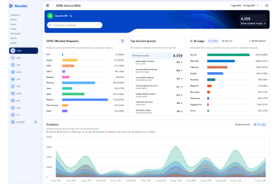Viewport: 278px width, 185px height.
Task: Toggle Midjourney series in legend
Action: (139, 132)
